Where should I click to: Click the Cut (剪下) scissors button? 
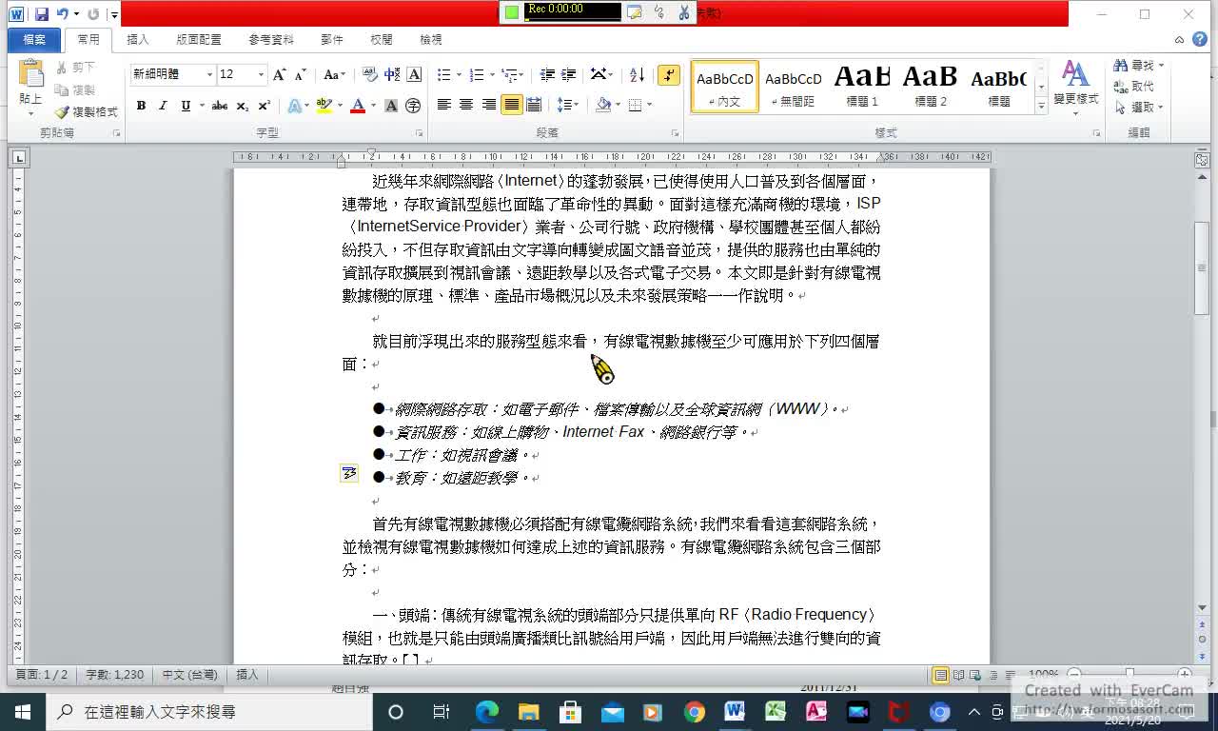76,68
